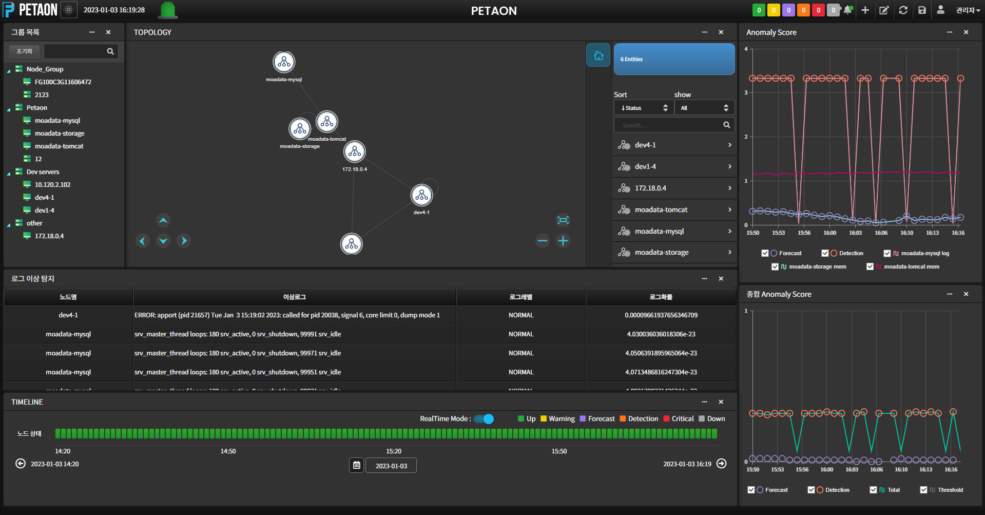
Task: Select the moadata-storage topology node
Action: [x=300, y=129]
